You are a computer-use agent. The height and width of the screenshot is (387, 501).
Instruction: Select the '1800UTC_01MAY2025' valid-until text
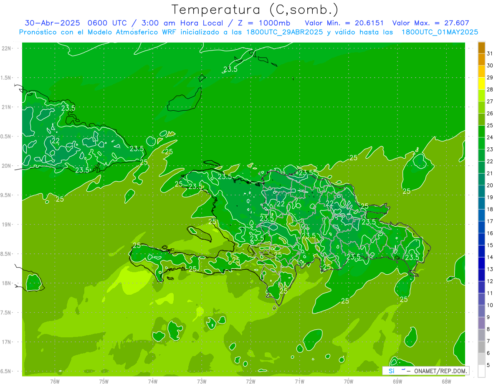pyautogui.click(x=440, y=32)
